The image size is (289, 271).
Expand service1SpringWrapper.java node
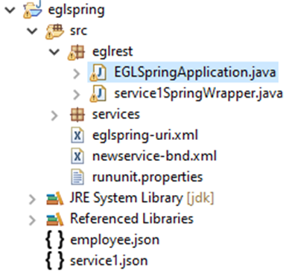[77, 95]
